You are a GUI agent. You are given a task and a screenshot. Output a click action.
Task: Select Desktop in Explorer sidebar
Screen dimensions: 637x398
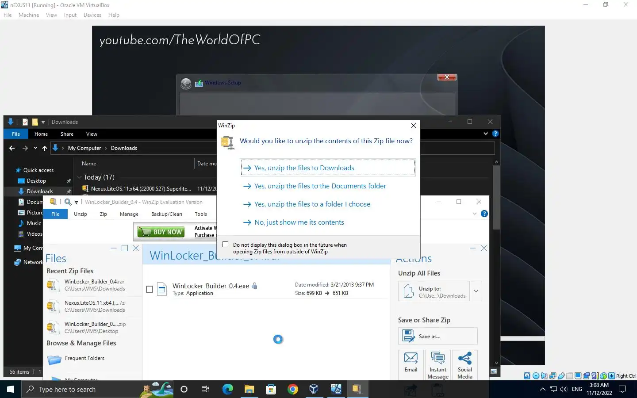(x=36, y=181)
